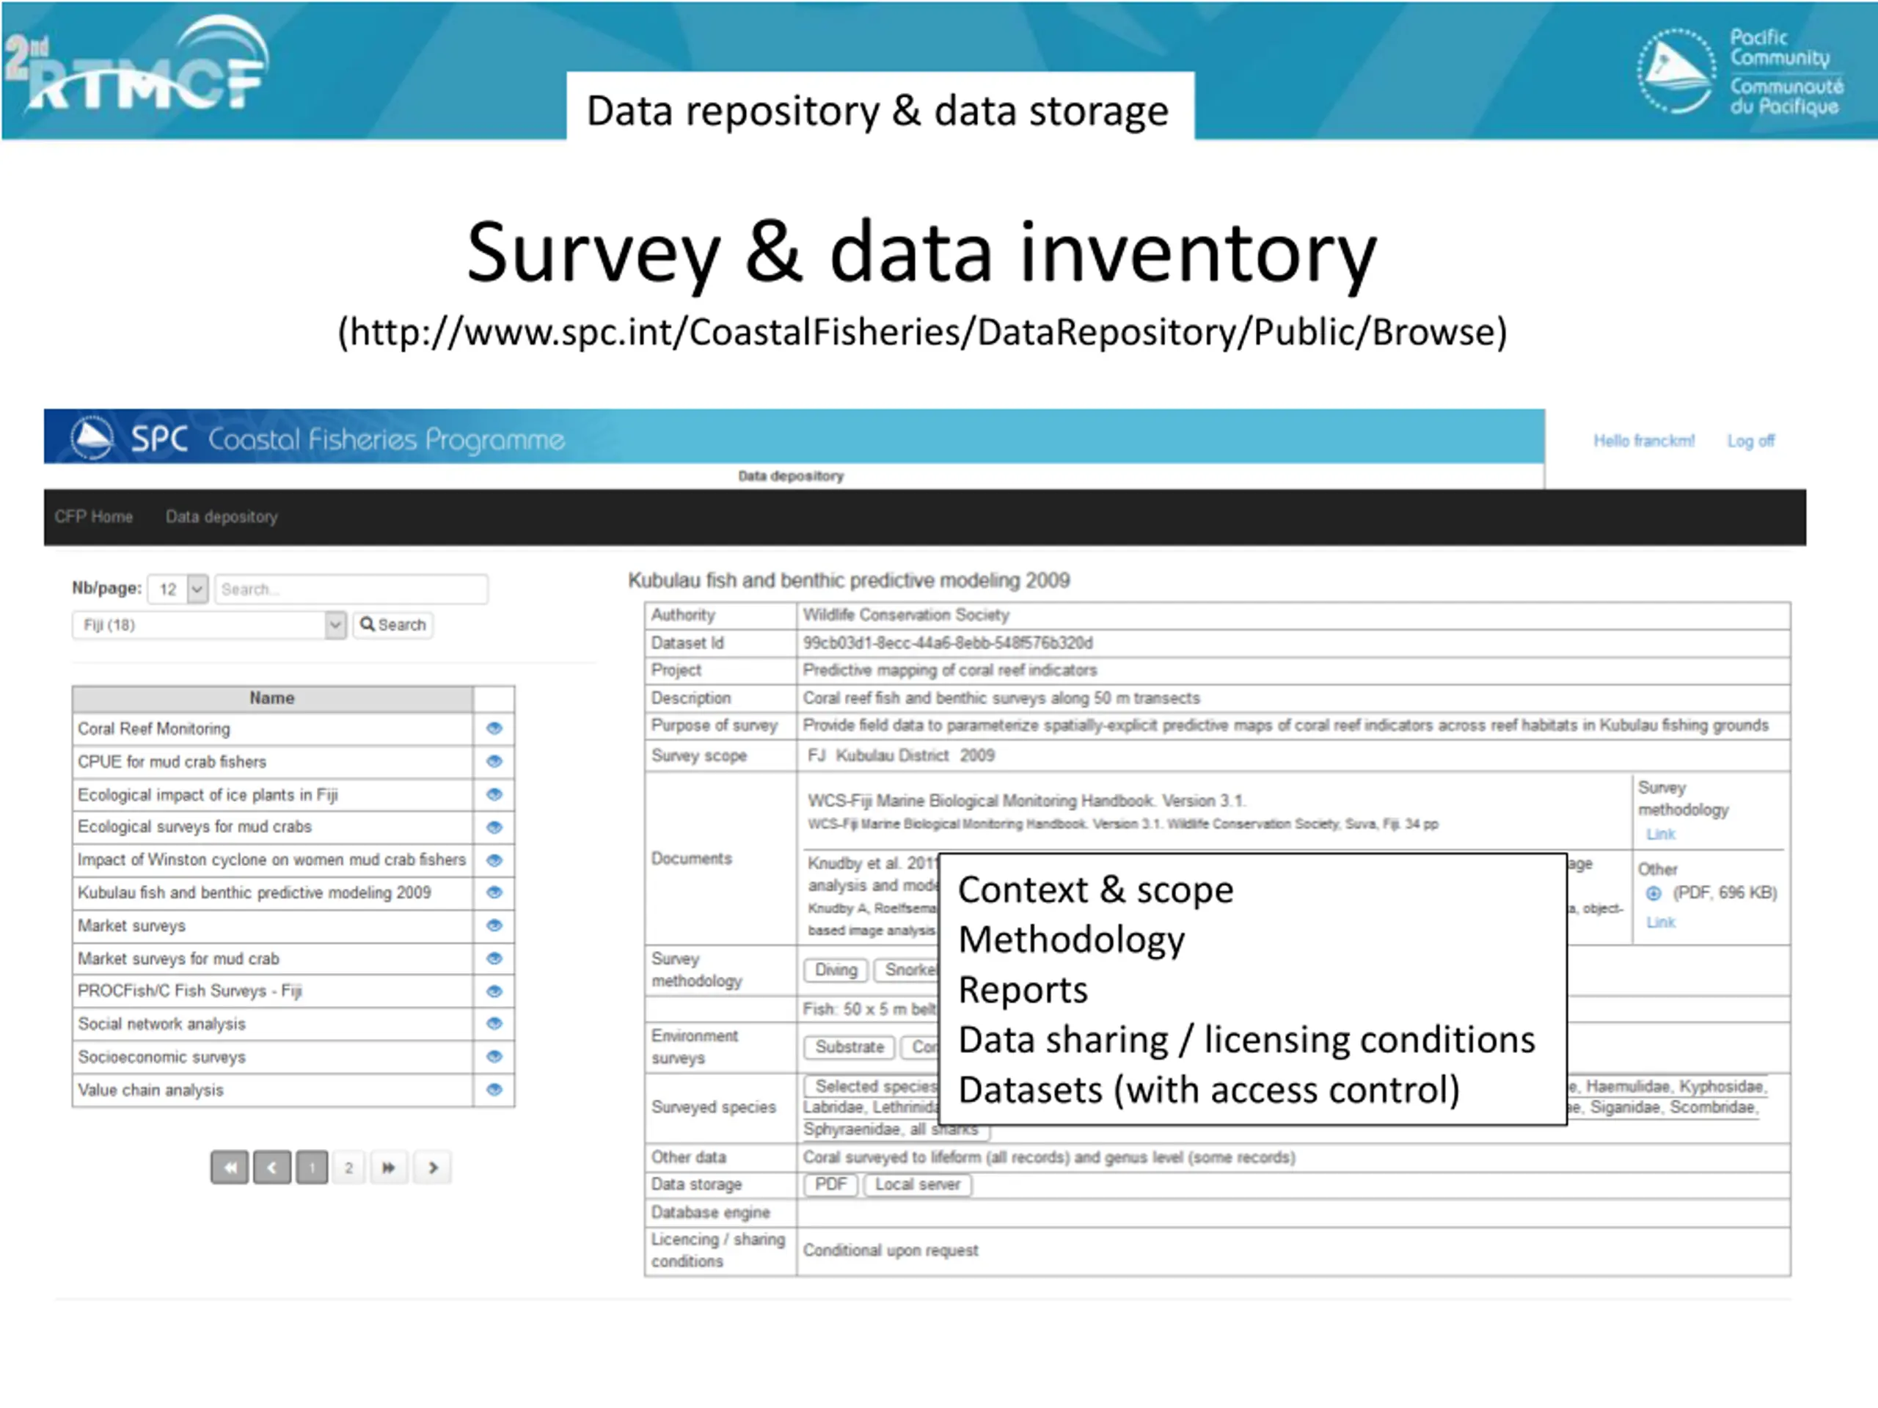Viewport: 1878px width, 1408px height.
Task: Click the Conditional upon request licensing value
Action: click(891, 1251)
